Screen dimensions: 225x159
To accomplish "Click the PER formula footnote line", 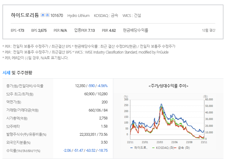I will 89,46.
